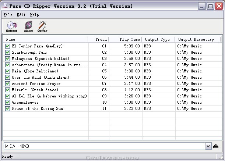Click the Pure CD Ripper title bar icon
Image resolution: width=225 pixels, height=161 pixels.
(5, 6)
